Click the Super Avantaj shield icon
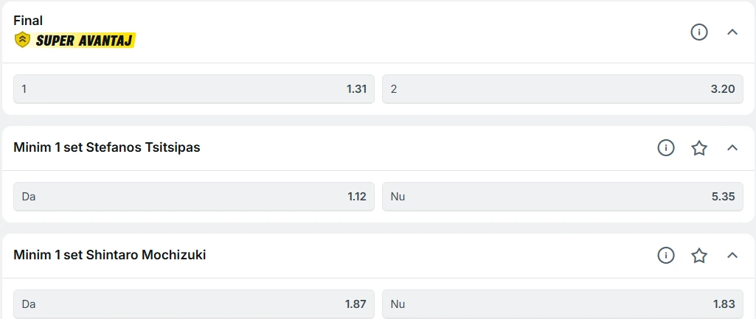Viewport: 756px width, 319px height. 22,41
